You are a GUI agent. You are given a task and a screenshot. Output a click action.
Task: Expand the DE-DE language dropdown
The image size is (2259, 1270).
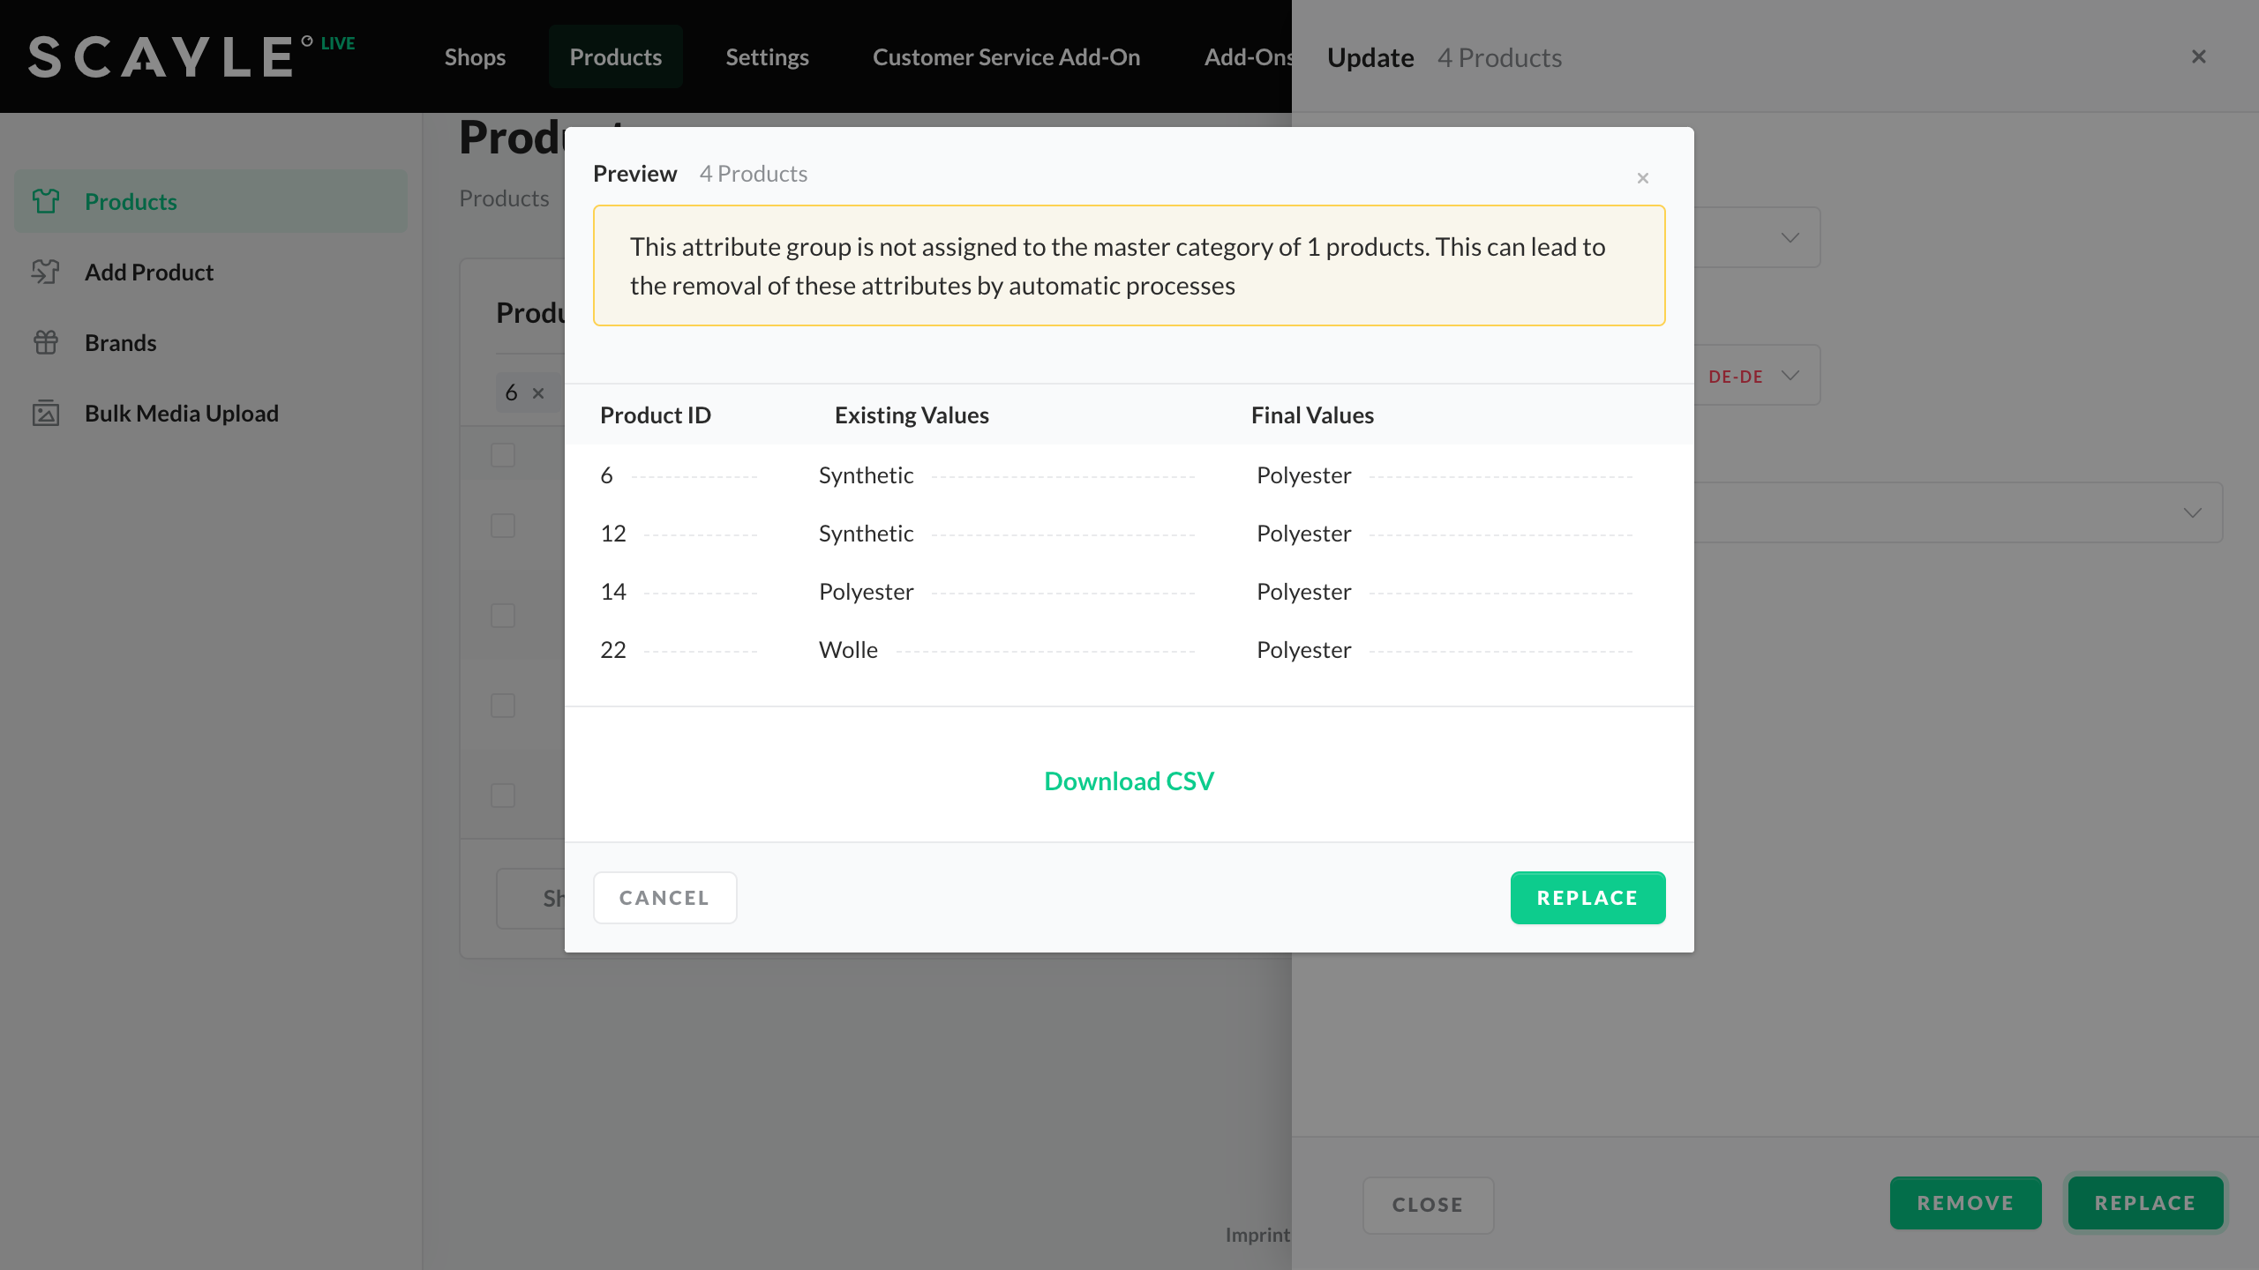[1790, 376]
